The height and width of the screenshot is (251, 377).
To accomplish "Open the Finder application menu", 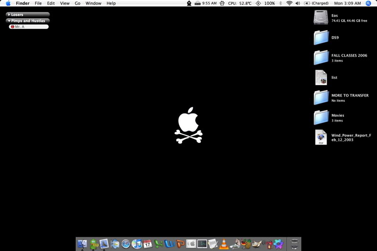I will [23, 3].
